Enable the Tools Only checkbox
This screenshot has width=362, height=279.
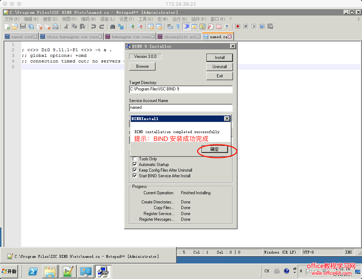135,159
